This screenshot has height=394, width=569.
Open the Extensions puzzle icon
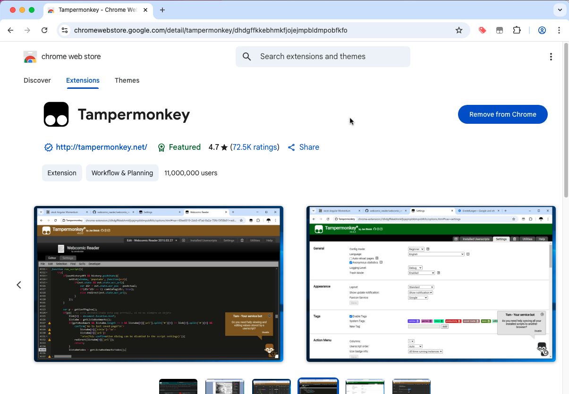click(x=517, y=30)
